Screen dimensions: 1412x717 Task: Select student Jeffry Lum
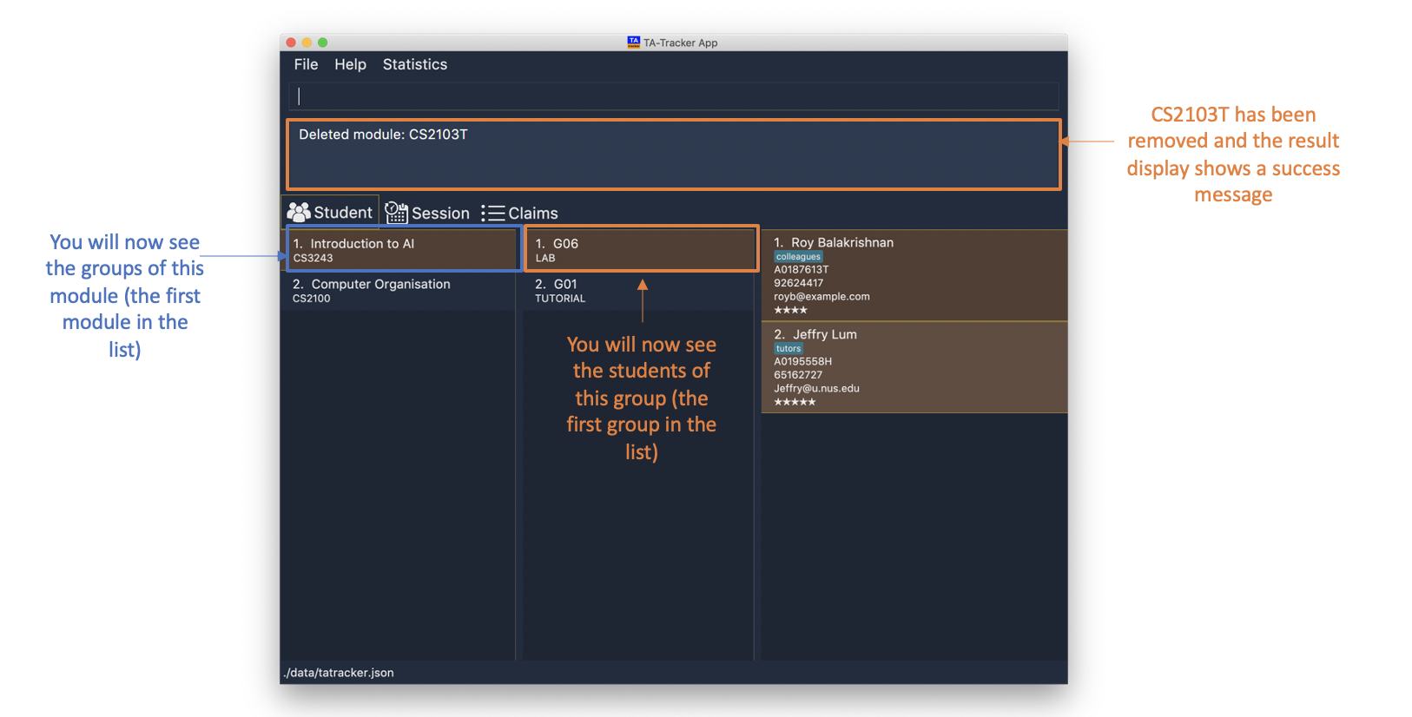(x=914, y=367)
